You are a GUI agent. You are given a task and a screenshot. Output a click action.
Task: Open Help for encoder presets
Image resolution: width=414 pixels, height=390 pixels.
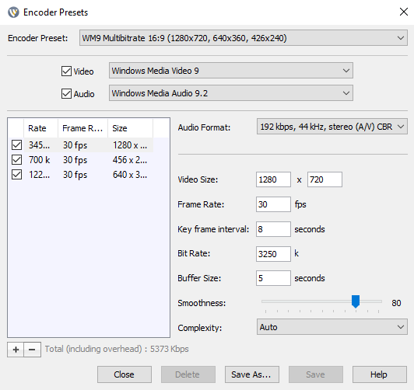tap(380, 374)
